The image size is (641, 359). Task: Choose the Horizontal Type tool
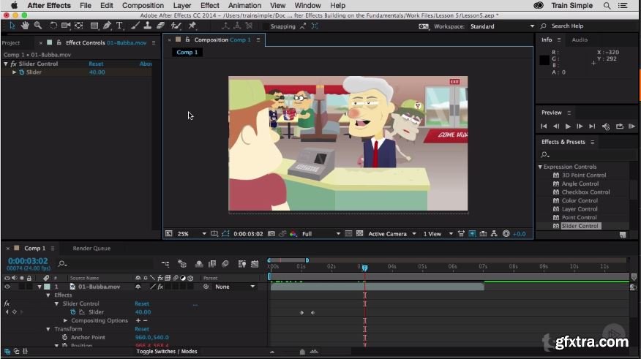(120, 26)
